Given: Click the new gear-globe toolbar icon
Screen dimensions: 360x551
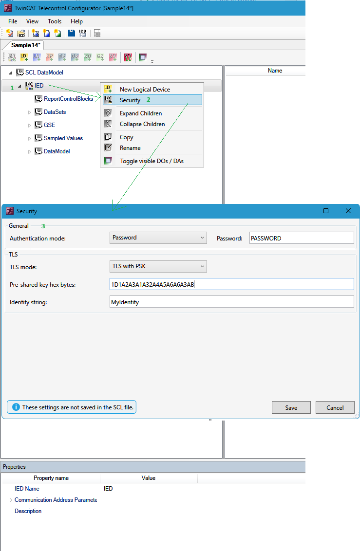Looking at the screenshot, I should point(36,34).
